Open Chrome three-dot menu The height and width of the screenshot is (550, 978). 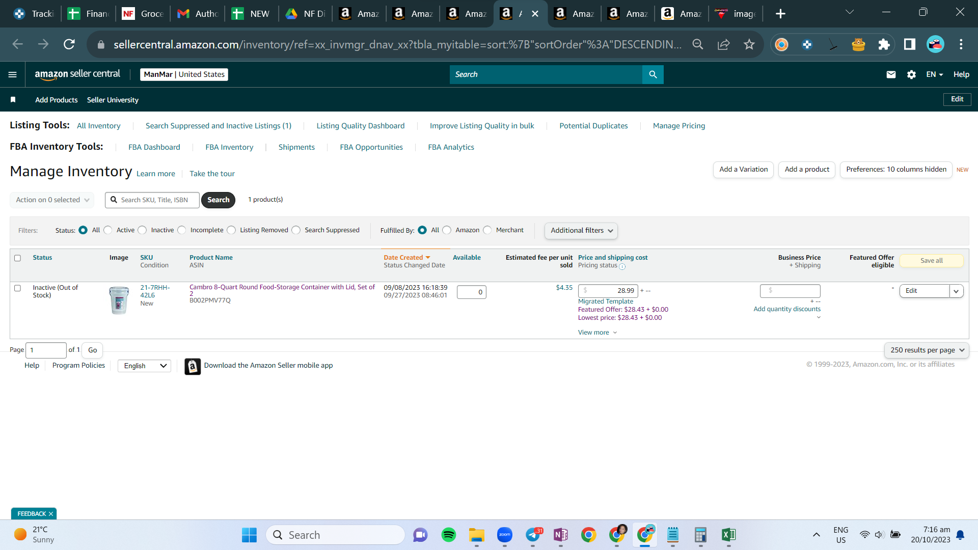click(x=961, y=44)
